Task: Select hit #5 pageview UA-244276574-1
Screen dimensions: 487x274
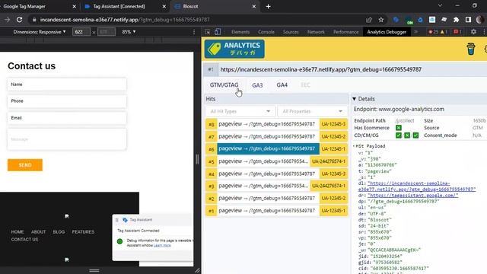Action: (276, 161)
